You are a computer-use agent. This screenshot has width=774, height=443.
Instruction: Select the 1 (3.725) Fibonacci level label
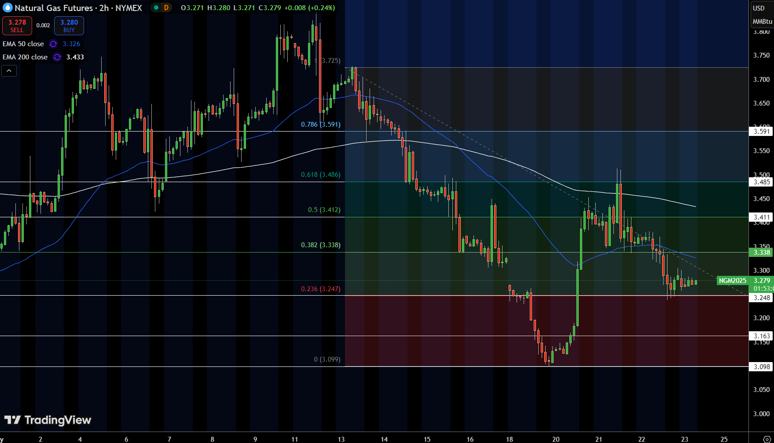[x=327, y=61]
